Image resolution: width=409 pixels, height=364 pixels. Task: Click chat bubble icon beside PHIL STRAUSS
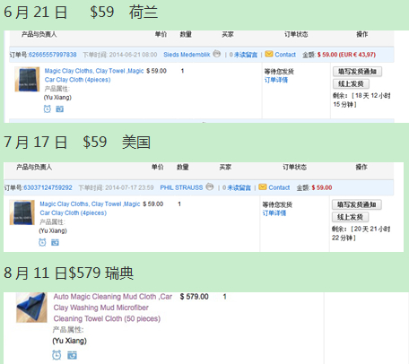point(210,187)
